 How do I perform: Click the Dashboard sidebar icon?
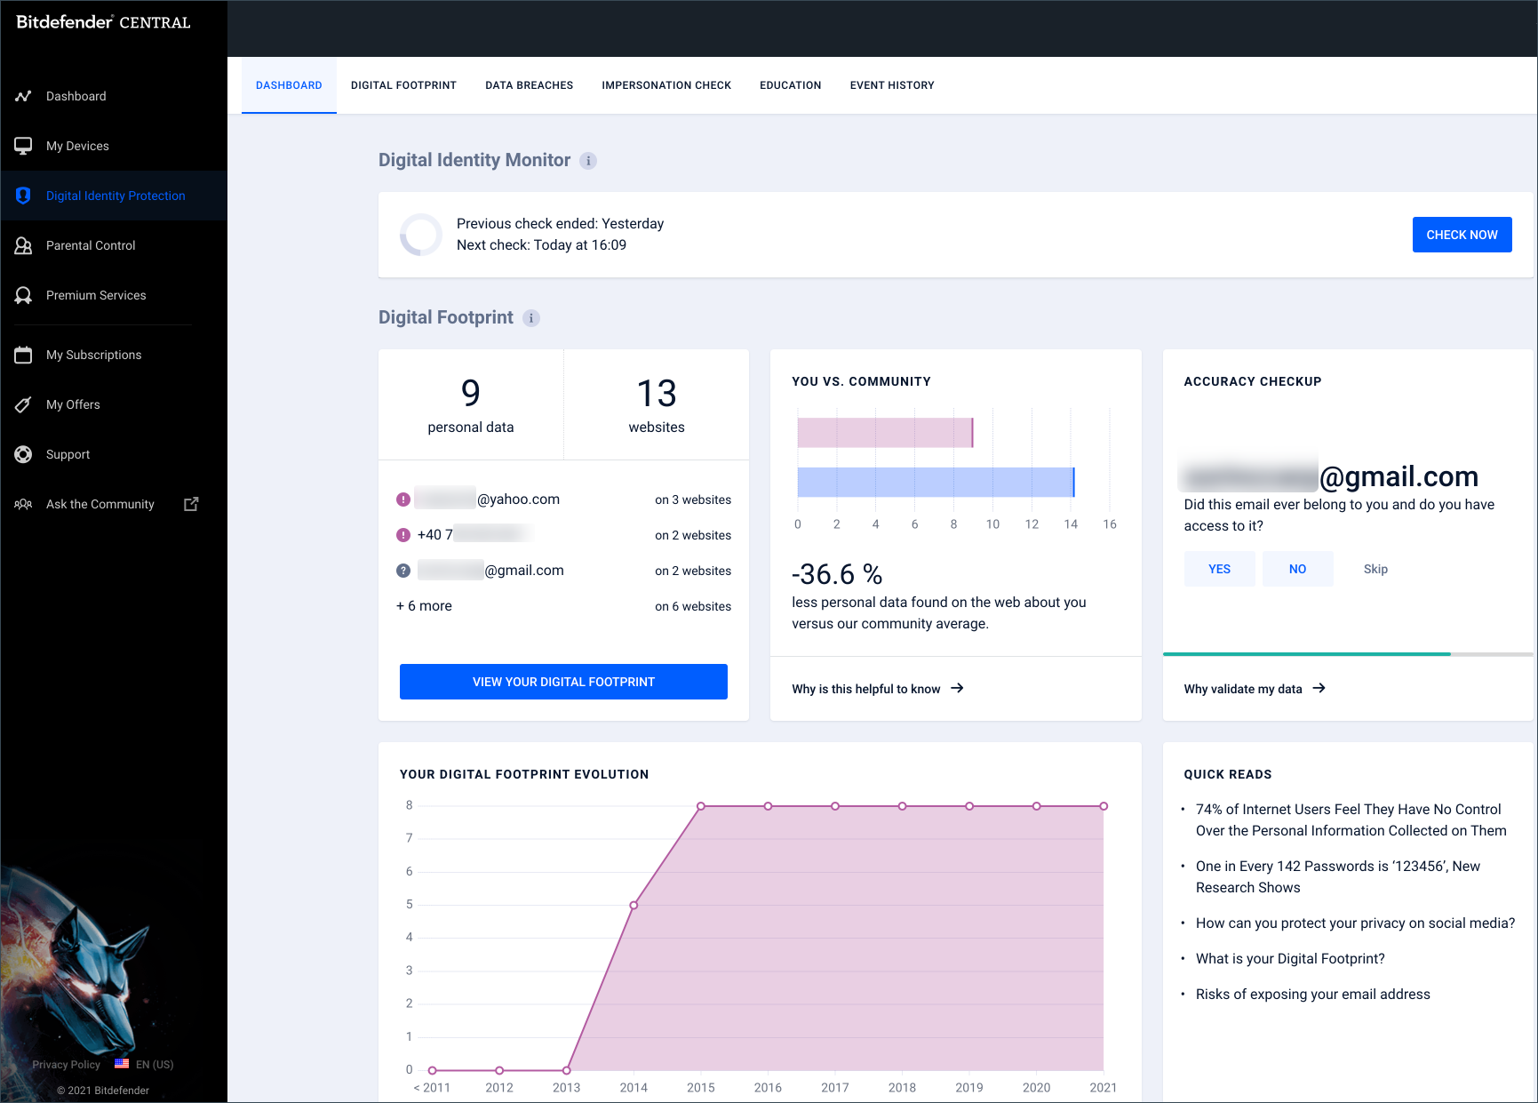23,96
